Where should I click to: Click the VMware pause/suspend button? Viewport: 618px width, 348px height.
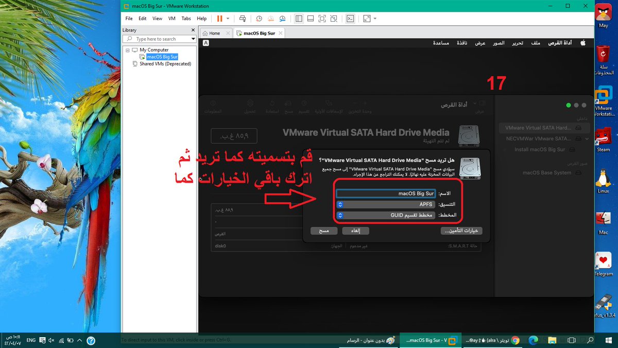click(220, 19)
